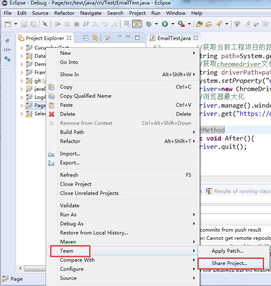Open the dropdown beside the pencil icon
This screenshot has width=271, height=286.
point(227,24)
